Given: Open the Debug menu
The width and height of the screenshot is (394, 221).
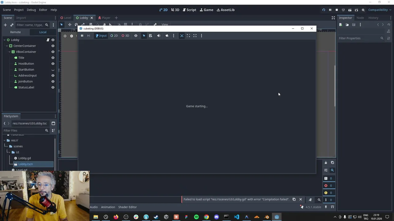Looking at the screenshot, I should [31, 10].
